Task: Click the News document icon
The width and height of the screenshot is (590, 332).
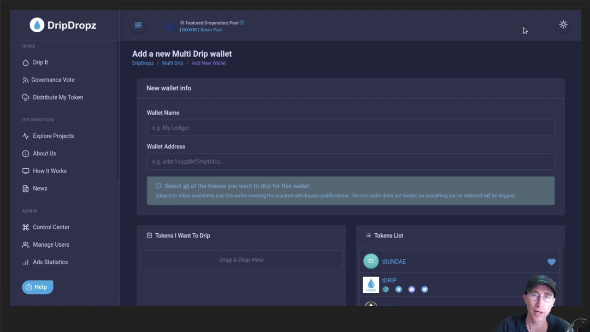Action: tap(25, 189)
